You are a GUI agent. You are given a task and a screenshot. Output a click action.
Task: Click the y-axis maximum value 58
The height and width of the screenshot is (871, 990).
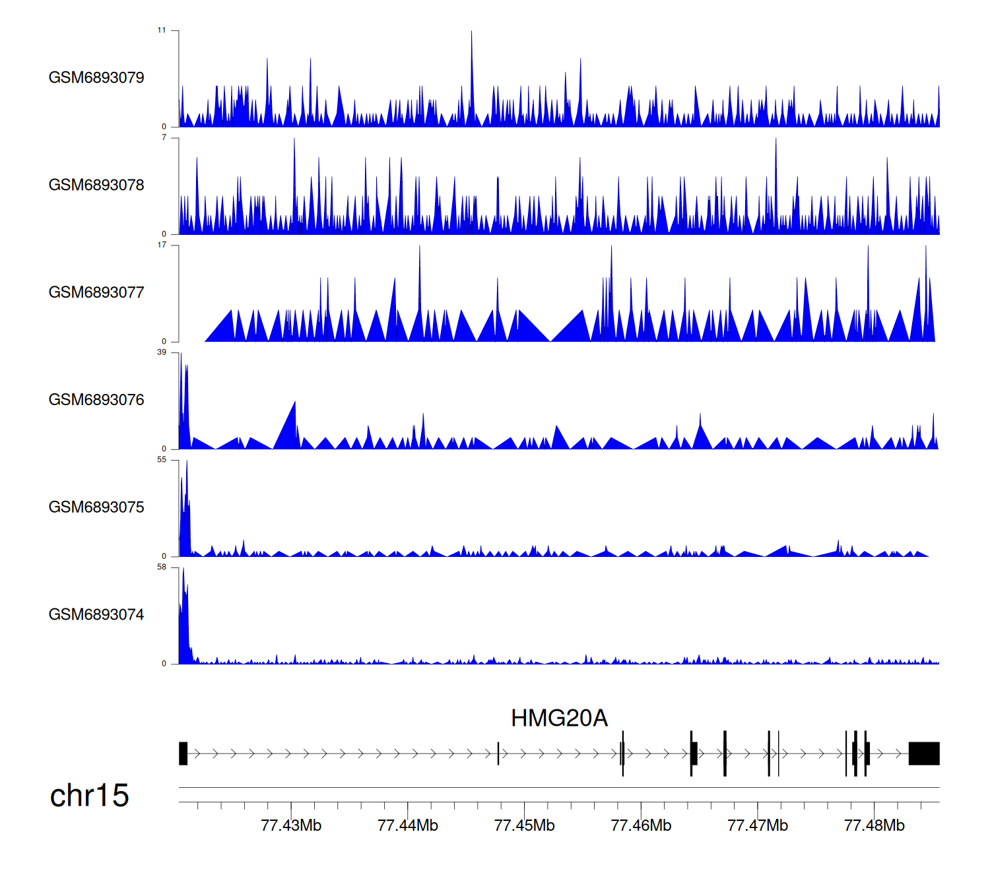coord(162,567)
